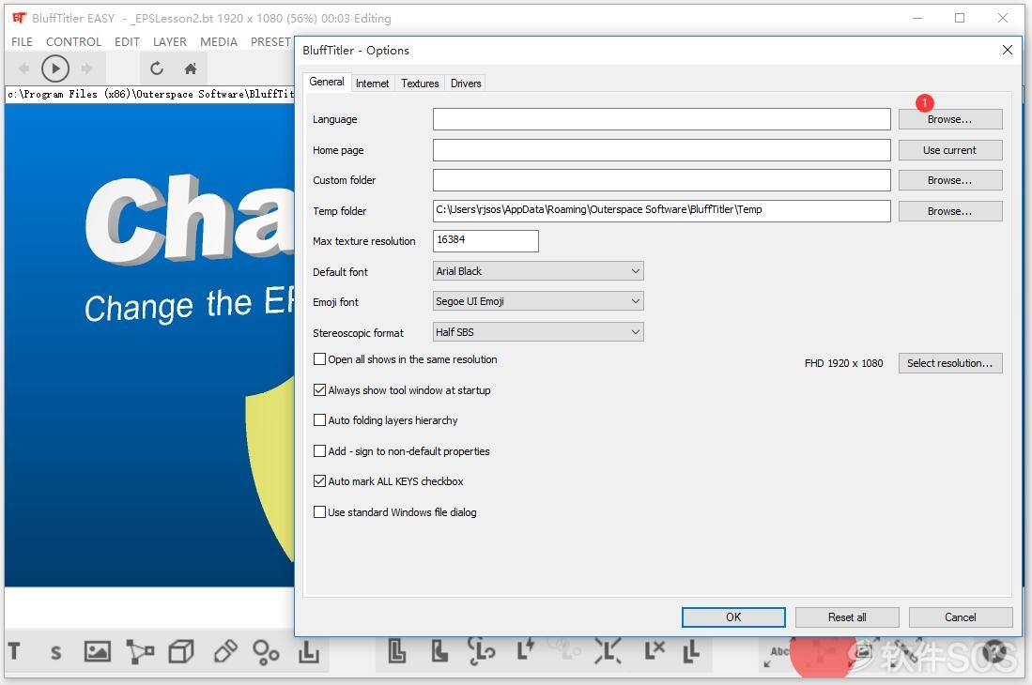Click the L with lightning bolt icon

point(525,649)
